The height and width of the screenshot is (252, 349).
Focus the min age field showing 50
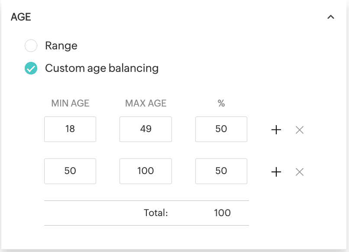point(70,171)
